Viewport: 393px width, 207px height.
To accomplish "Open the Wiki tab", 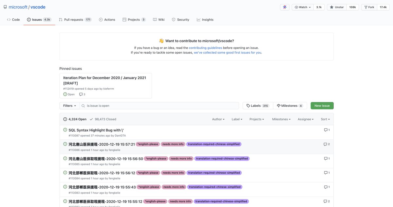I will [159, 20].
